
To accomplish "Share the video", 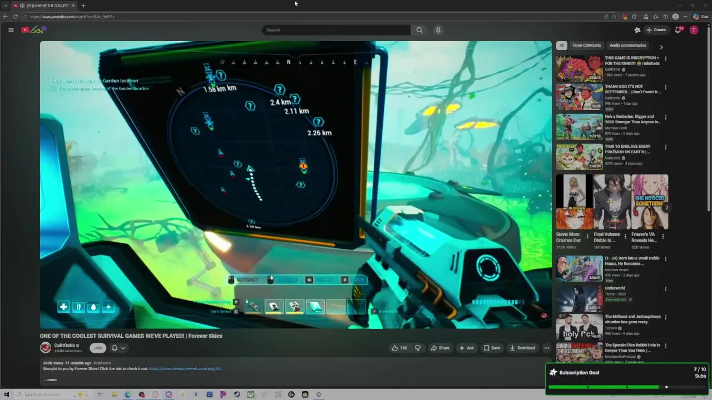I will point(440,348).
